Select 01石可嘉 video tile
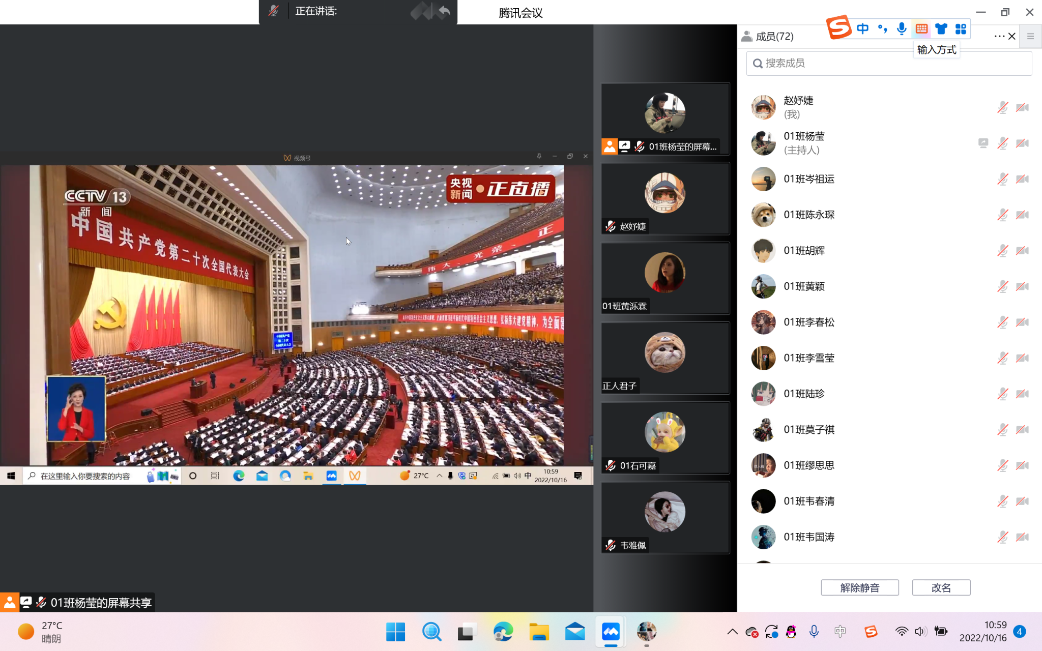 point(665,438)
